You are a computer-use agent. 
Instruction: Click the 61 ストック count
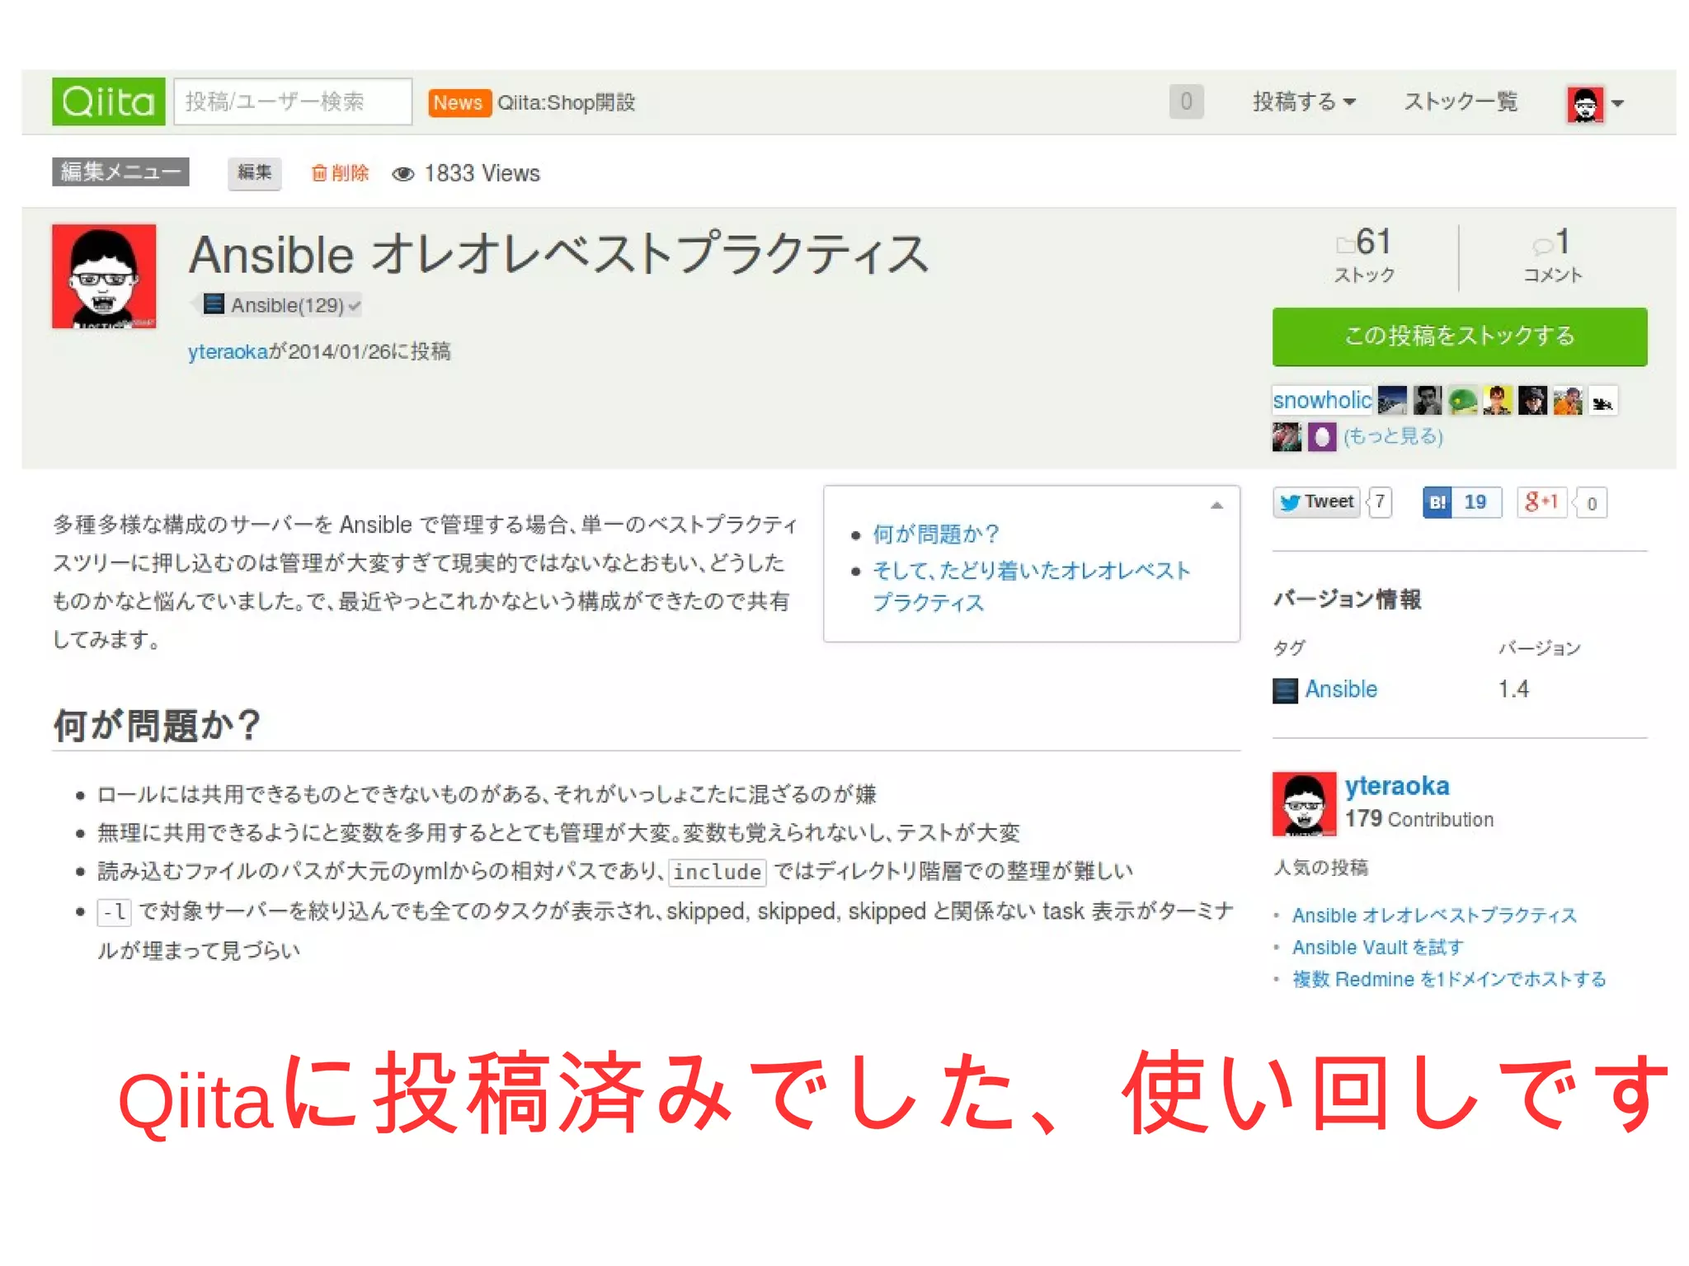pyautogui.click(x=1366, y=254)
